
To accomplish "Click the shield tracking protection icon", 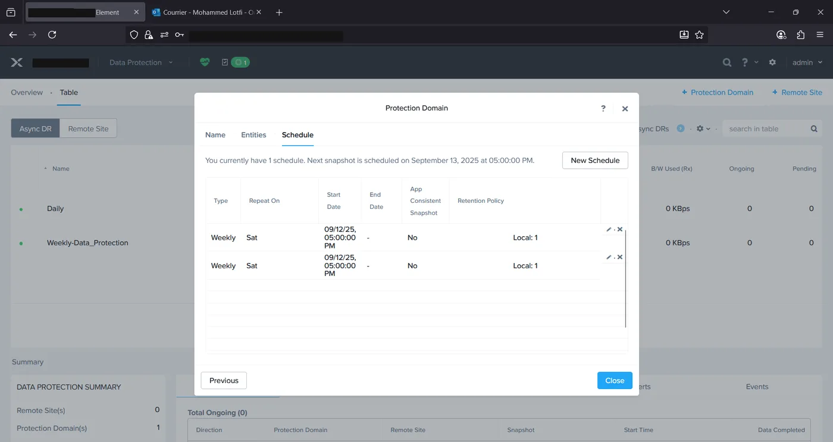I will (x=134, y=35).
